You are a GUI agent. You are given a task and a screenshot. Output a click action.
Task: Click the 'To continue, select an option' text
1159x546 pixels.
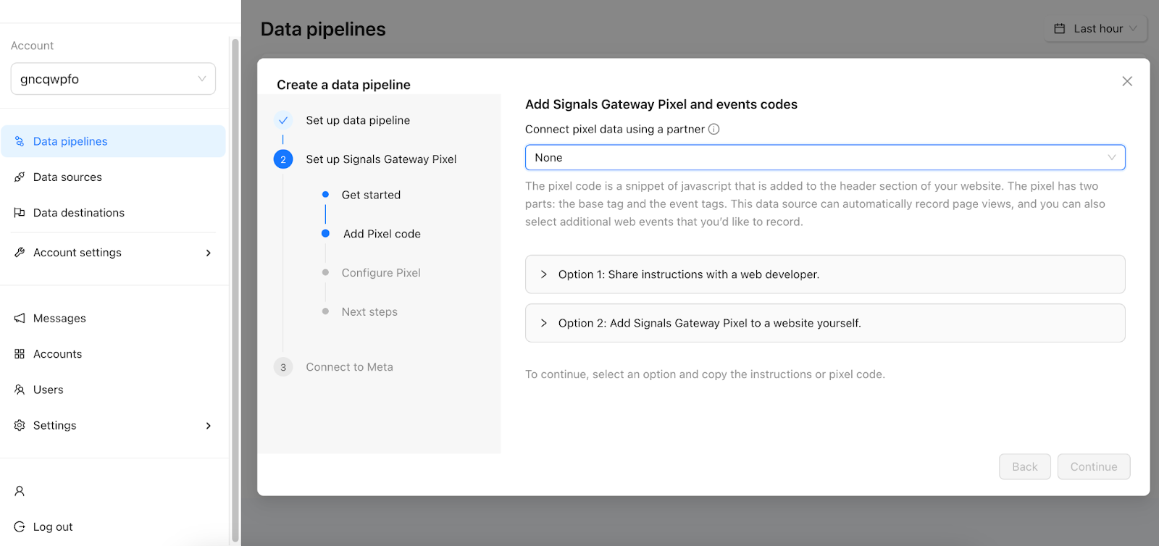point(705,374)
